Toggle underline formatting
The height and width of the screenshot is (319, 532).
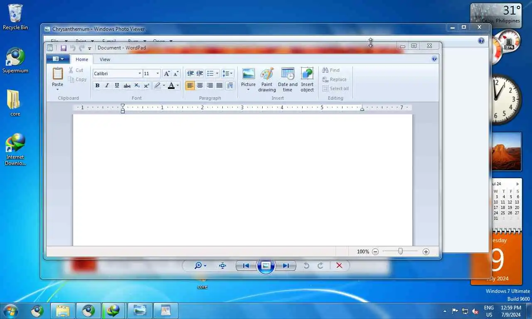click(x=117, y=86)
